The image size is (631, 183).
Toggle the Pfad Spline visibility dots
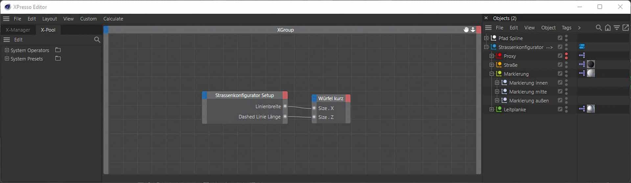566,38
